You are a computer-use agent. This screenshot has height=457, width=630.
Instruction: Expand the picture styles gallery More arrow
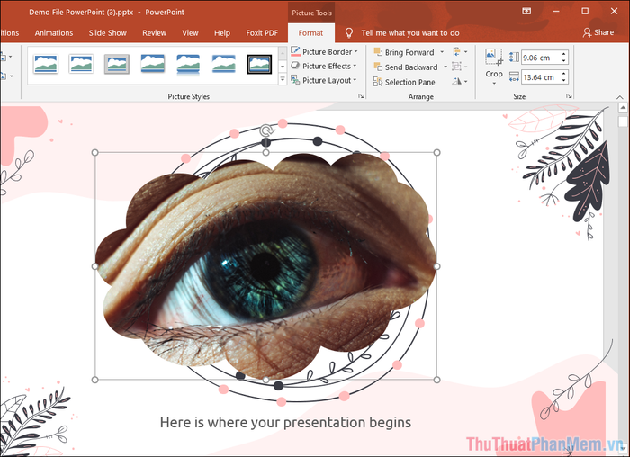pyautogui.click(x=283, y=79)
